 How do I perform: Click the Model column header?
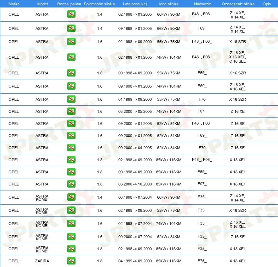(x=42, y=4)
